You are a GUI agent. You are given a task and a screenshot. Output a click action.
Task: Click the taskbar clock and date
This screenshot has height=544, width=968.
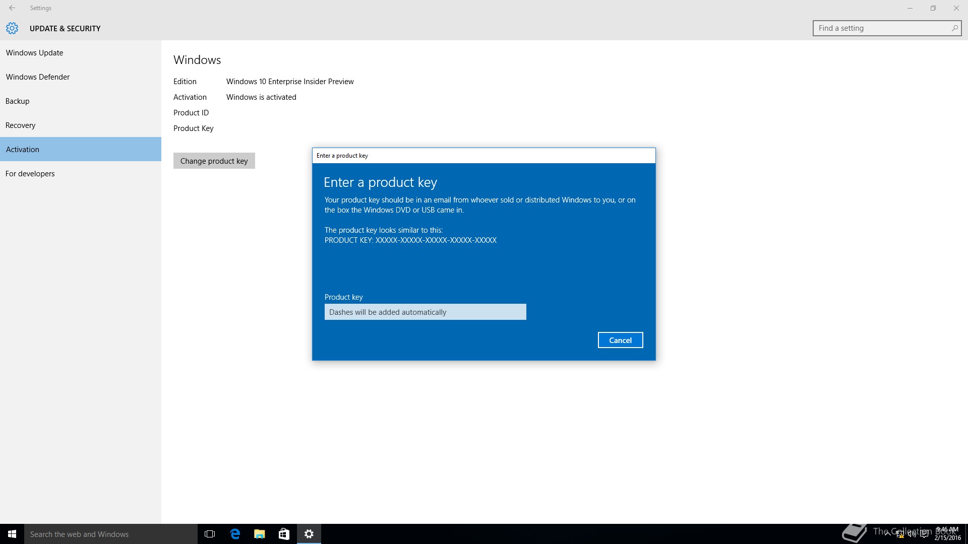click(x=948, y=534)
